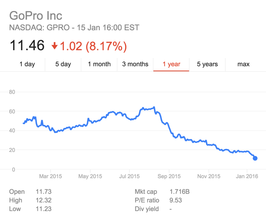View the max time range tab
Image resolution: width=266 pixels, height=217 pixels.
click(243, 64)
